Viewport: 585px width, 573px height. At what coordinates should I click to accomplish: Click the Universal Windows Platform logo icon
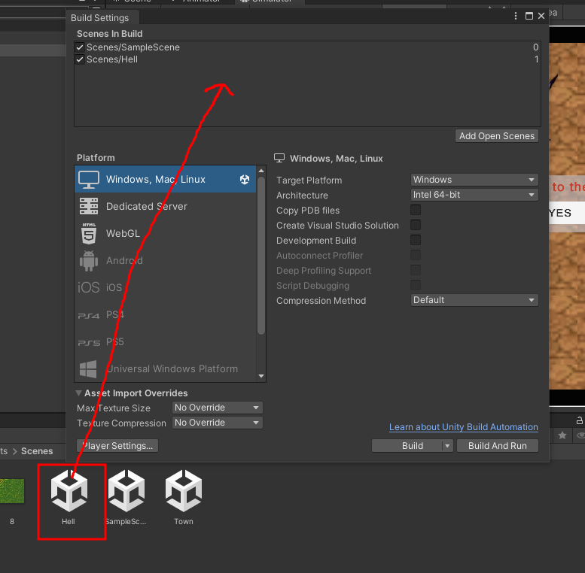pyautogui.click(x=88, y=369)
